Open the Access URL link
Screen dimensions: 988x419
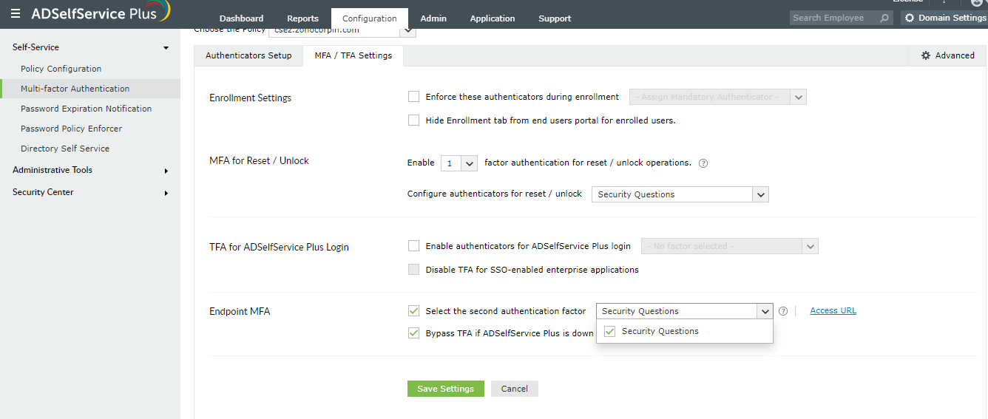(x=833, y=310)
